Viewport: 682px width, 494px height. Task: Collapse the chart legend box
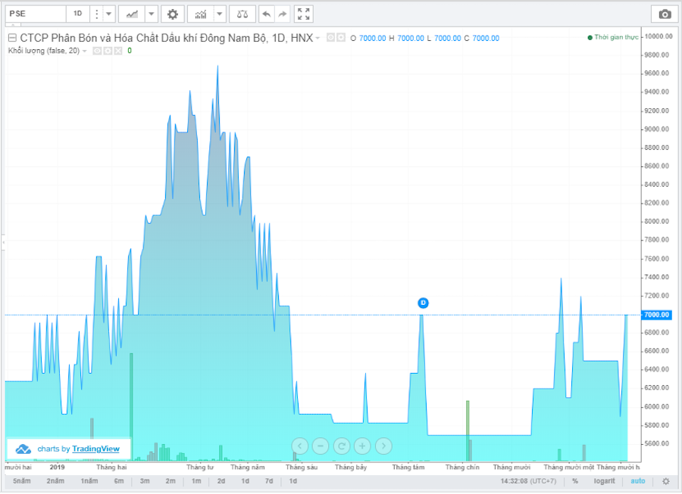coord(12,38)
